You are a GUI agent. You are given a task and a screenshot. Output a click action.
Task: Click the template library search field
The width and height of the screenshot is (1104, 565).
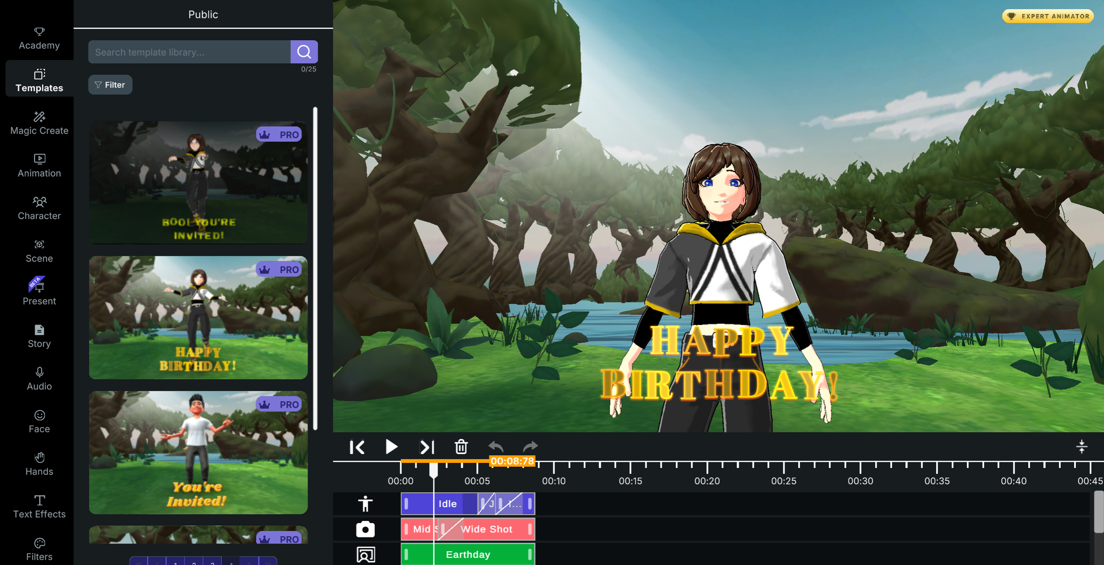(188, 51)
